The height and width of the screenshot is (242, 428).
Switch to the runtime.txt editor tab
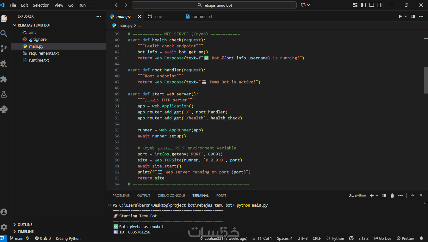point(202,16)
